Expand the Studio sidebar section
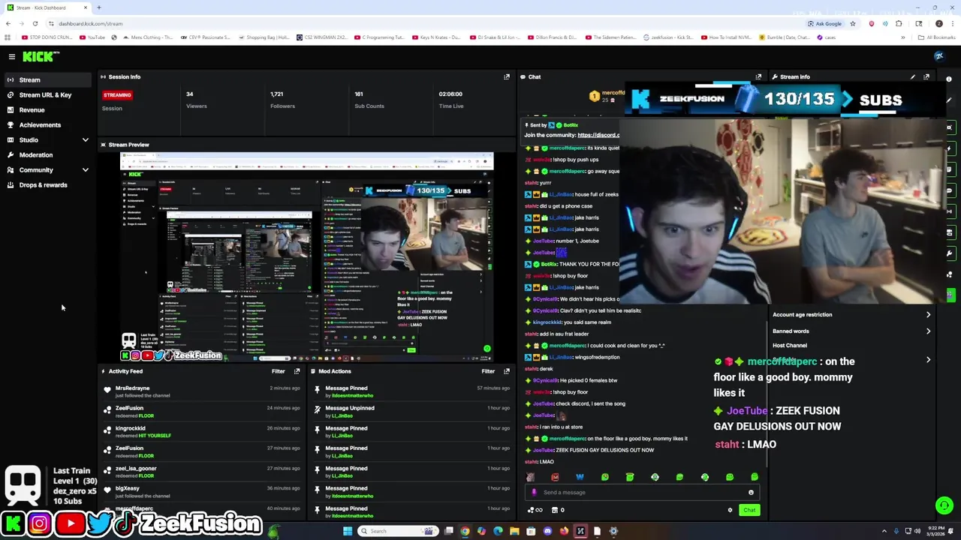This screenshot has height=540, width=961. coord(85,140)
